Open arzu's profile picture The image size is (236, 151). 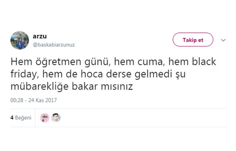[x=20, y=40]
